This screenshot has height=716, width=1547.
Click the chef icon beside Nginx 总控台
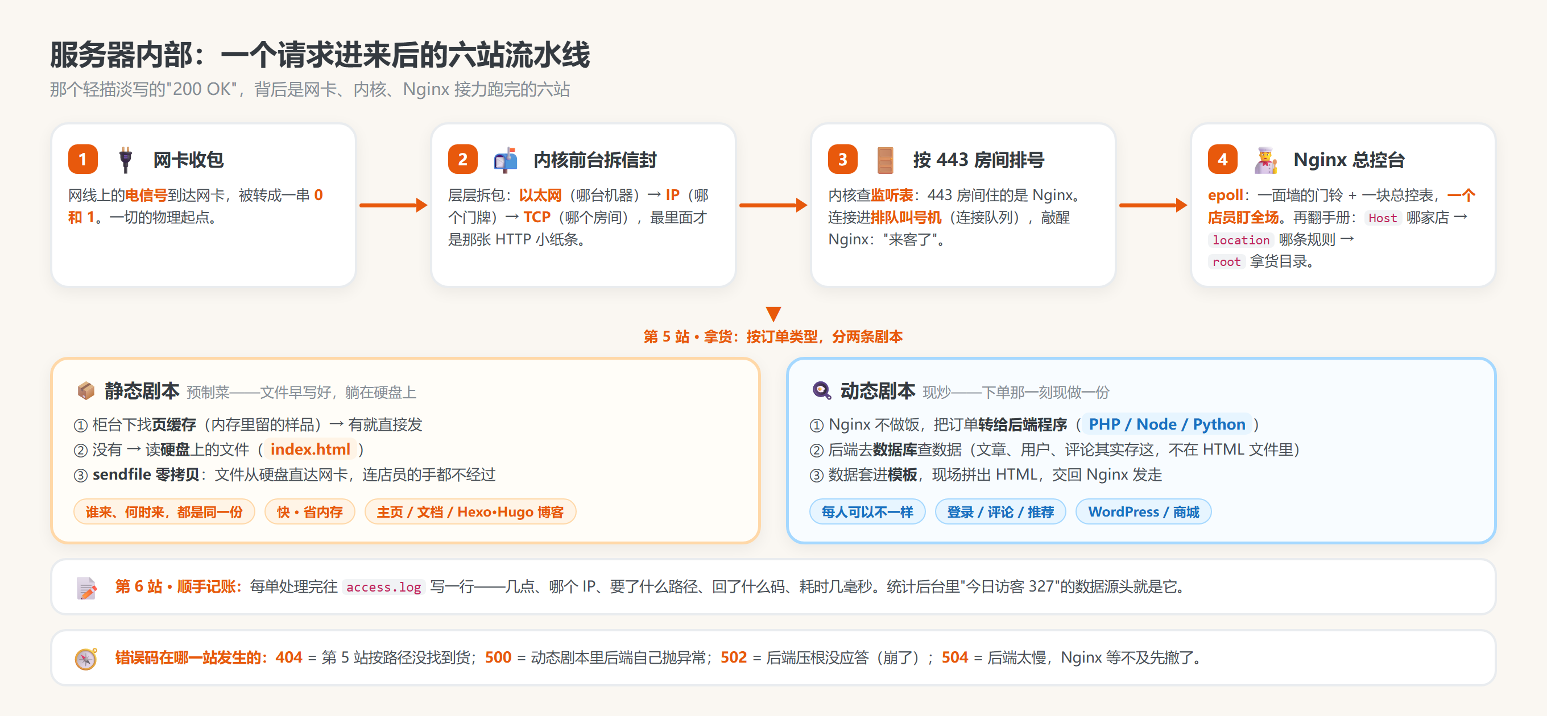pos(1265,160)
